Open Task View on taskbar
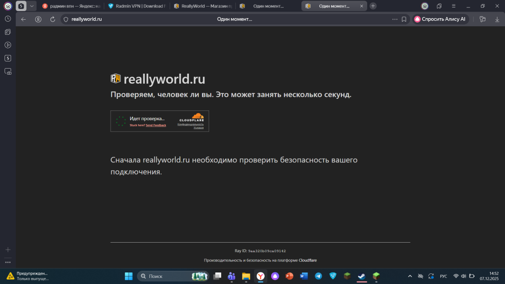This screenshot has height=284, width=505. (x=217, y=276)
